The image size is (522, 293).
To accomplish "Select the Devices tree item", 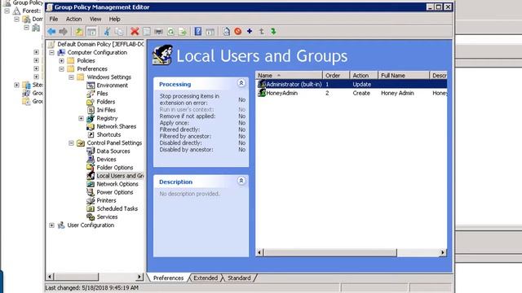I will [x=106, y=160].
